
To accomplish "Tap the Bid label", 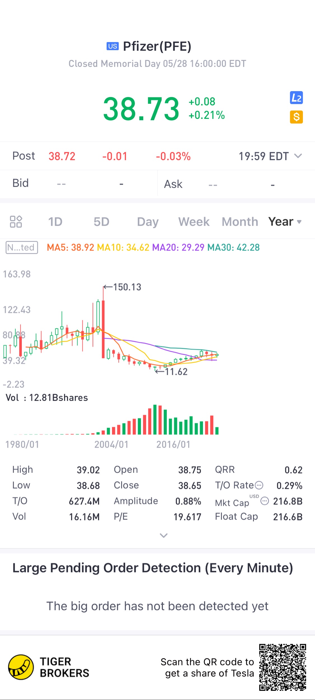I will 20,183.
